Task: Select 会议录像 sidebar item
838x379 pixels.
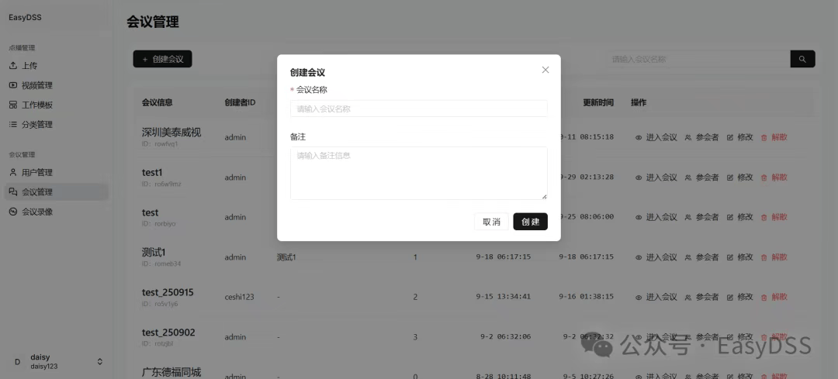Action: [x=36, y=212]
